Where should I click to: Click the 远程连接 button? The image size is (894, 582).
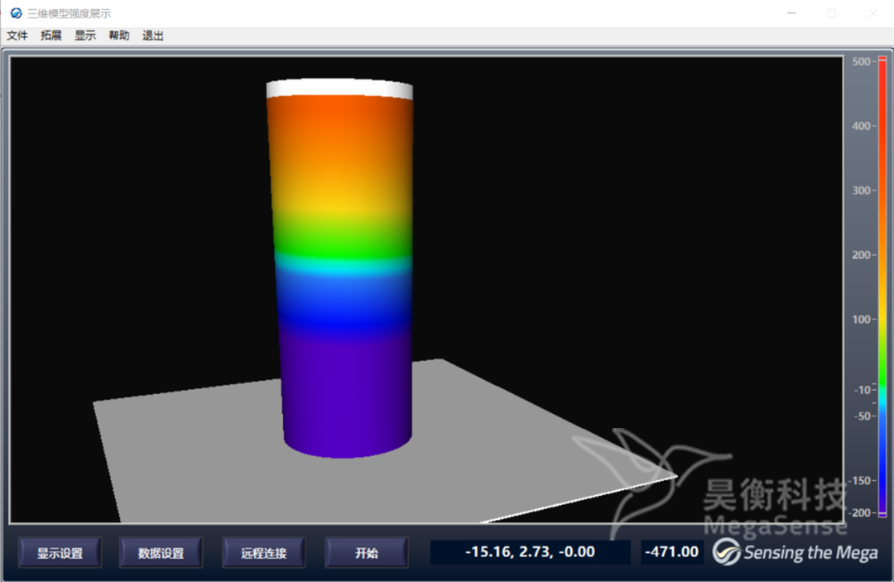(x=263, y=552)
